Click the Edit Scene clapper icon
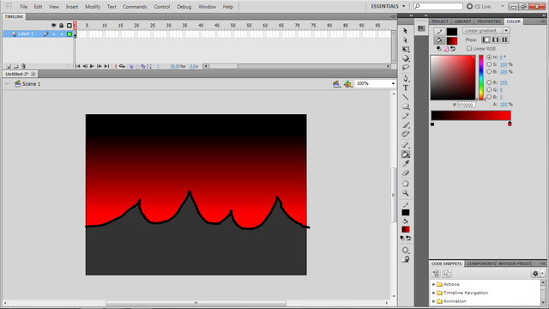Viewport: 549px width, 309px height. tap(336, 84)
